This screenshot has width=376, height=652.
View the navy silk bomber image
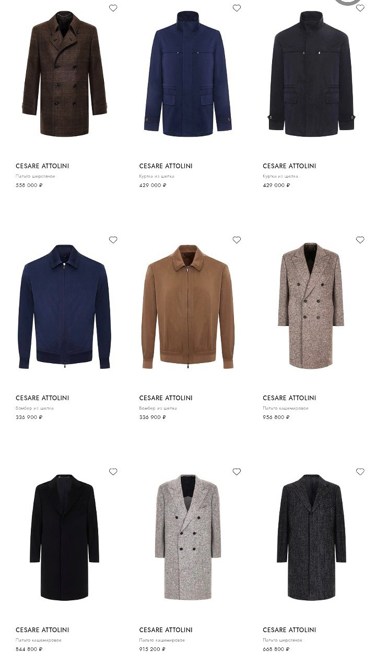coord(65,306)
